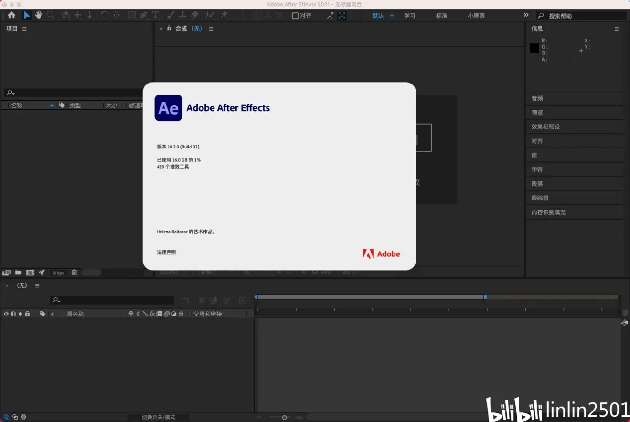Click new composition icon in Project panel
Image resolution: width=630 pixels, height=422 pixels.
pos(30,273)
